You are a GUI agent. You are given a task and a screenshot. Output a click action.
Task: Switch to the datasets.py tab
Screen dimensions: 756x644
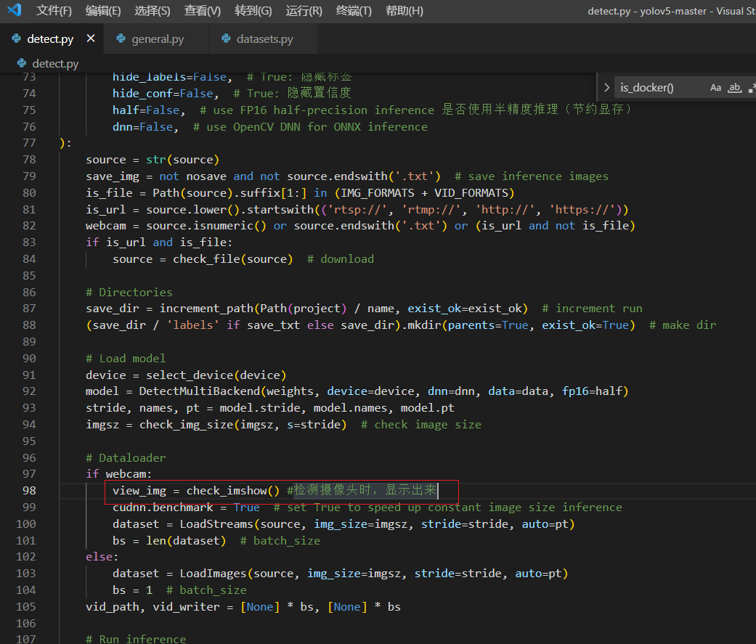click(x=264, y=39)
